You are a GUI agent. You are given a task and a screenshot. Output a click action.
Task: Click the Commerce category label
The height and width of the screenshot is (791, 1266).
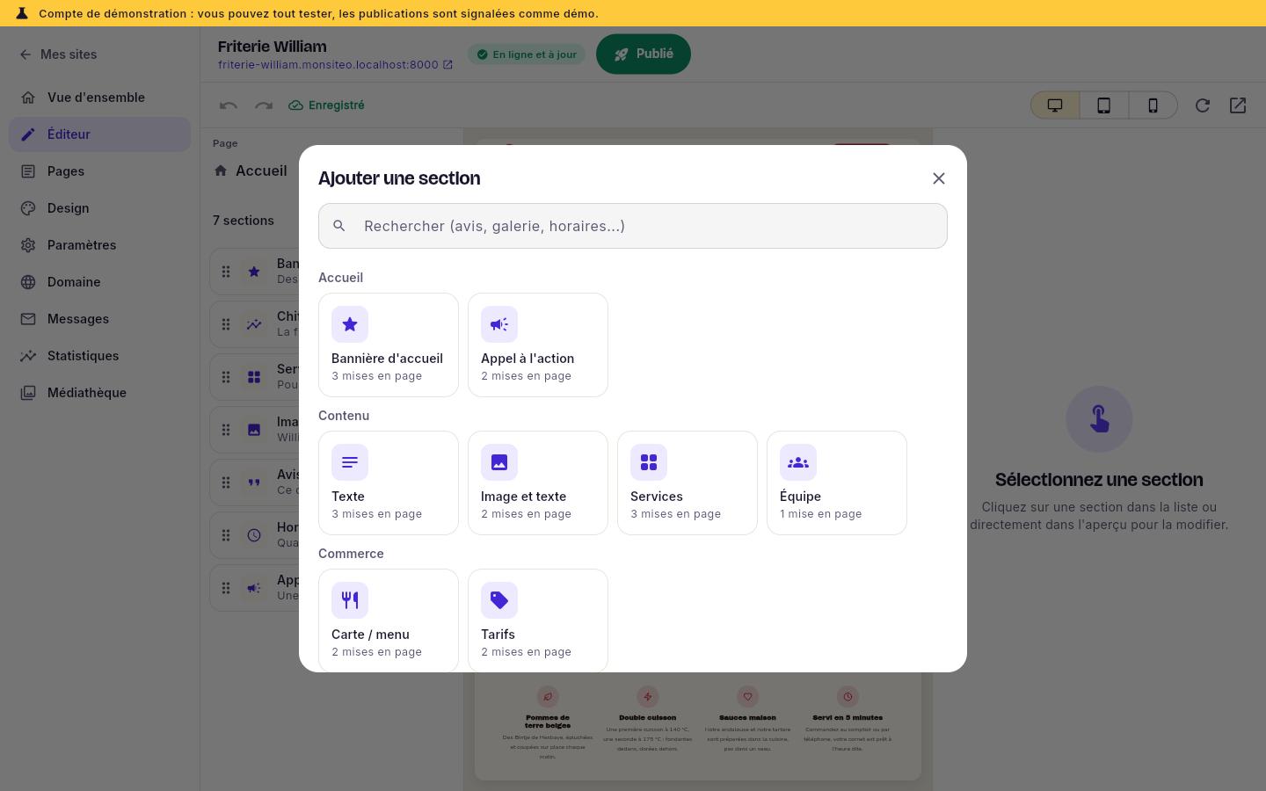coord(351,554)
